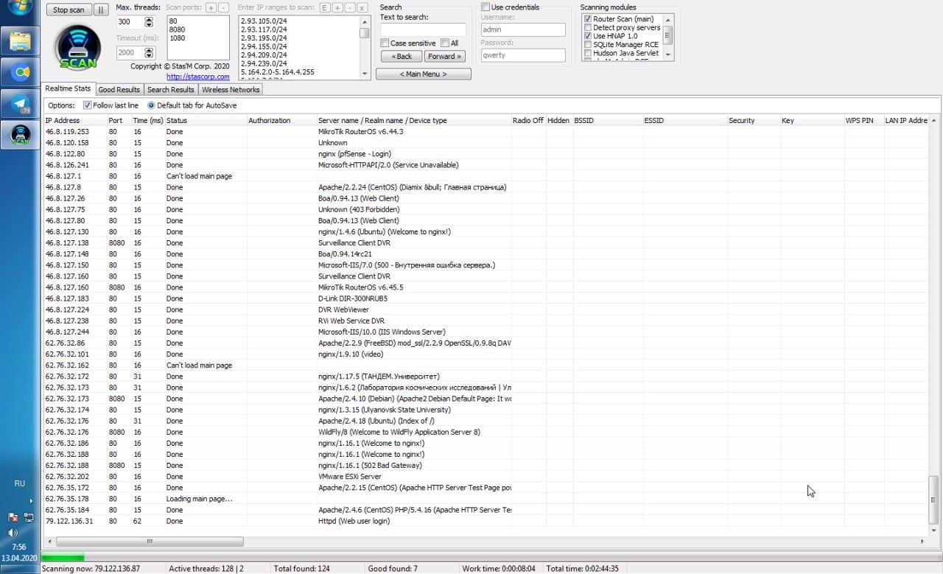Click the Username field
Image resolution: width=943 pixels, height=574 pixels.
point(523,29)
